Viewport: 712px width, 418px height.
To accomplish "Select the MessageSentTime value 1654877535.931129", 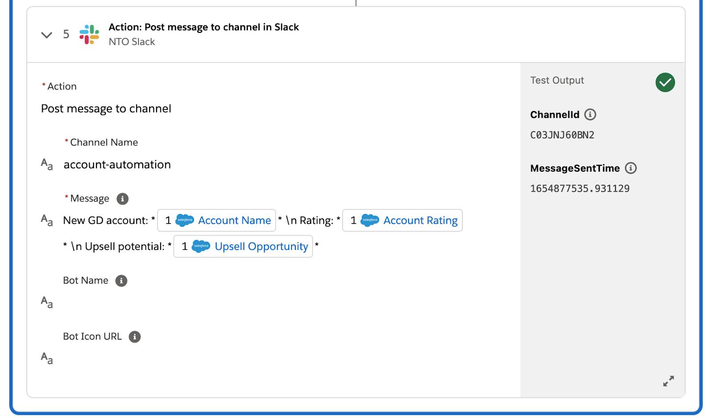I will 580,189.
